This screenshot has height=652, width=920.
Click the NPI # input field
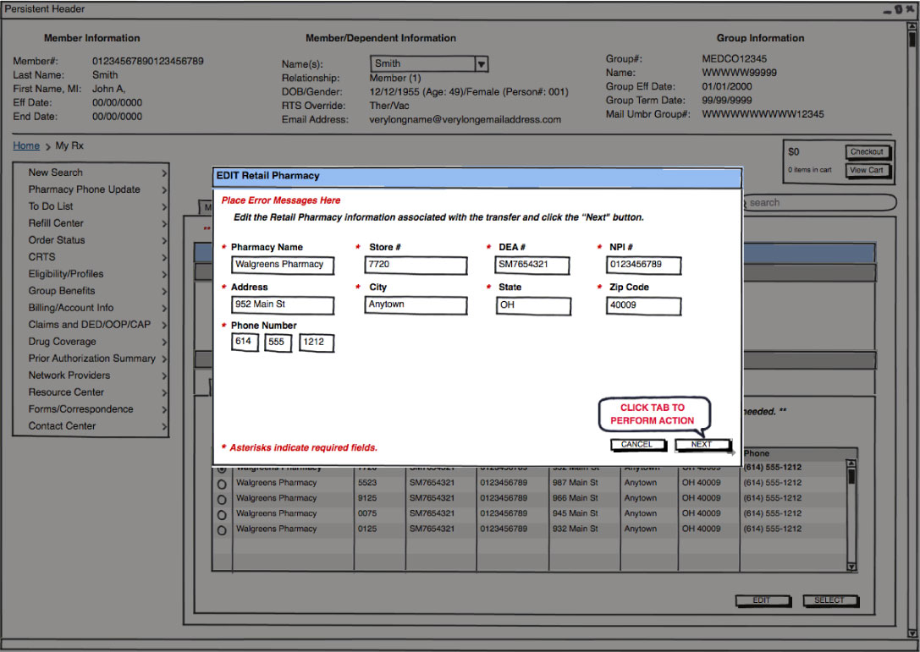pos(643,265)
